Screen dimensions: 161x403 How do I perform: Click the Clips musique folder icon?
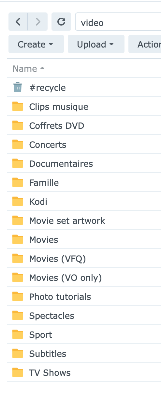click(x=18, y=106)
